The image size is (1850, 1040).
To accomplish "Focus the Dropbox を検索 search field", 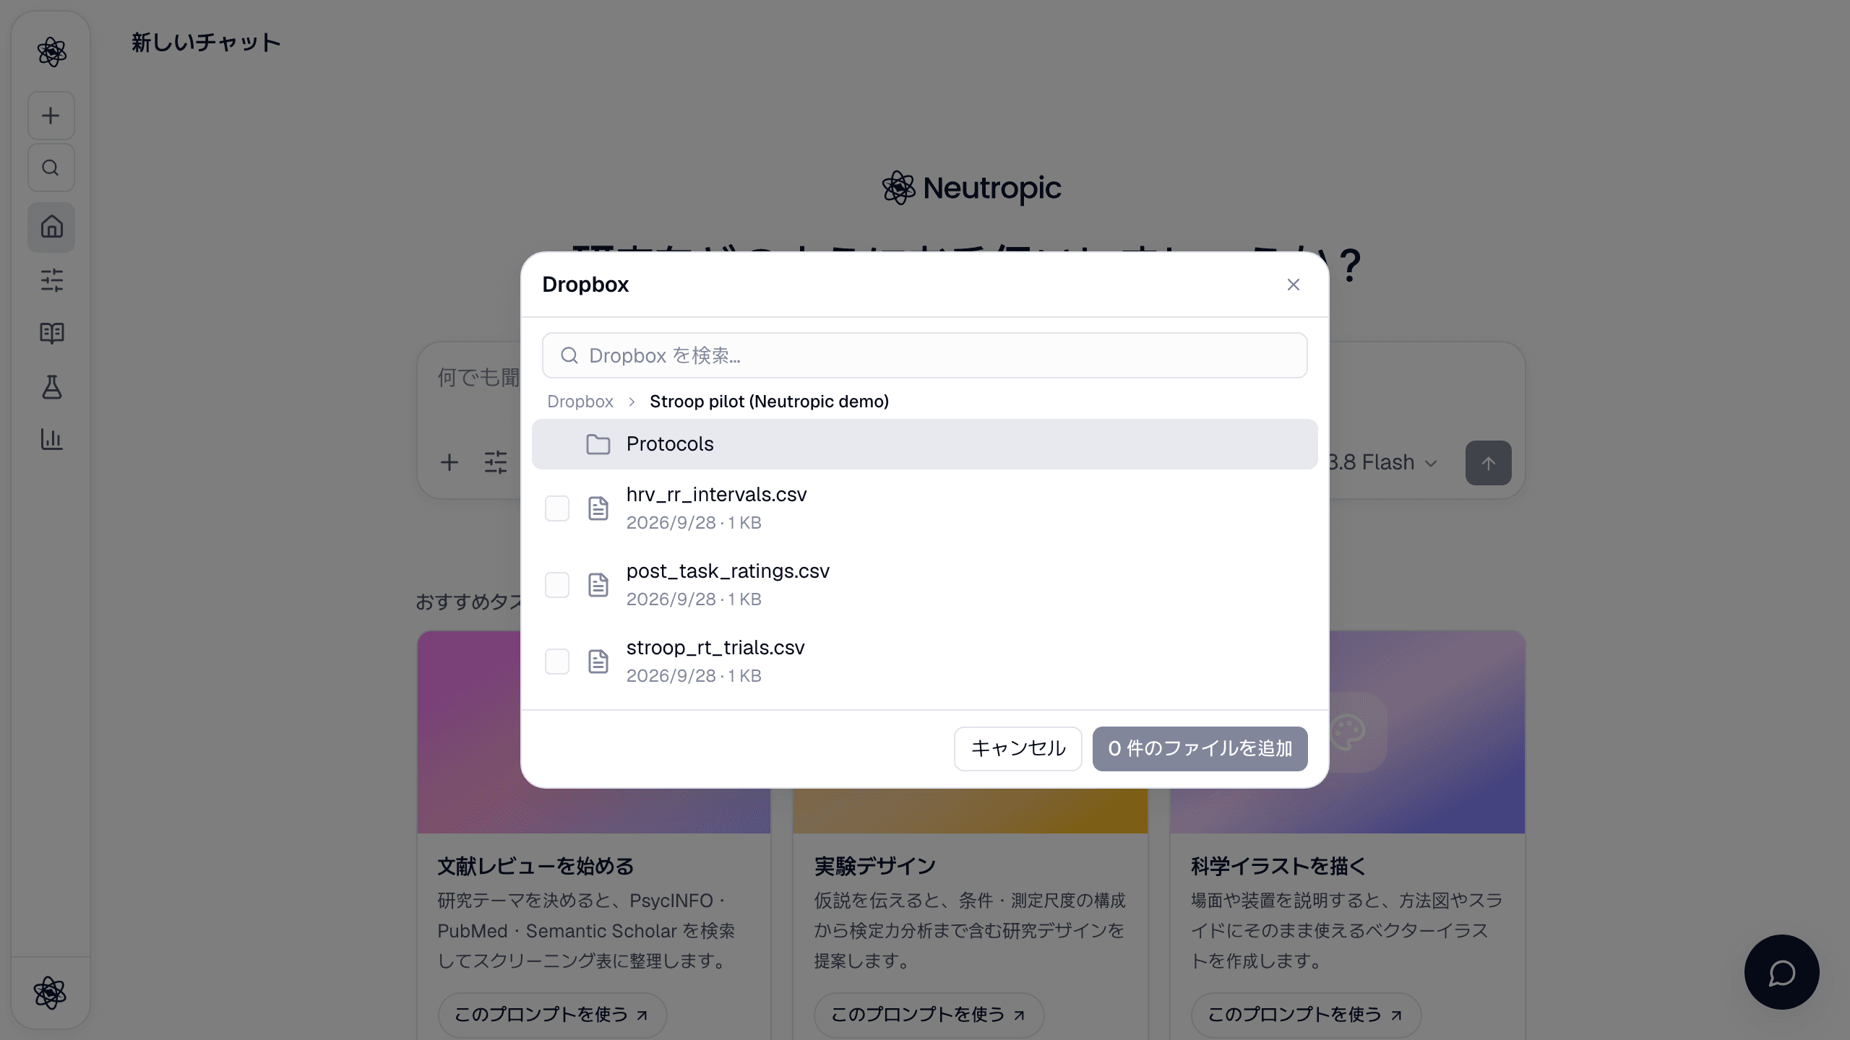I will point(924,355).
